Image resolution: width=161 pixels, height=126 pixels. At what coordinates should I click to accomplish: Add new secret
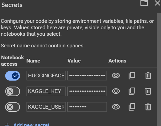[27, 124]
